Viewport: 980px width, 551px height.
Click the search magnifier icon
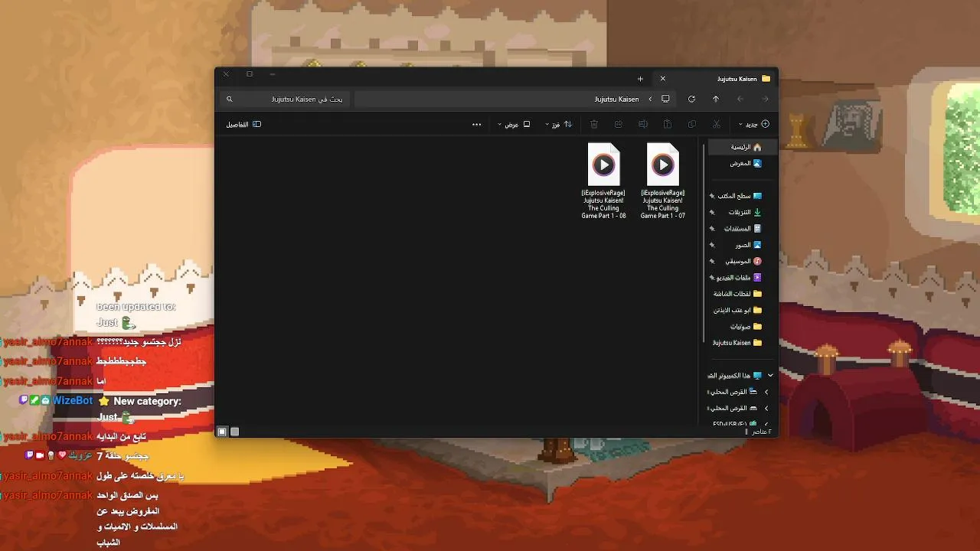tap(229, 99)
